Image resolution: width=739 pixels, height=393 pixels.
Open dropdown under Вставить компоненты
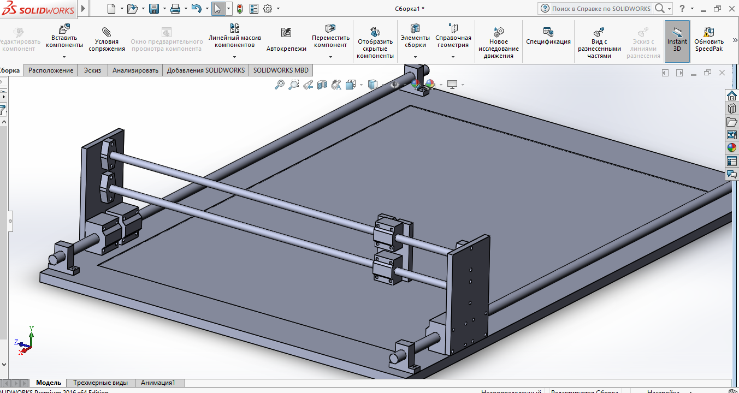pyautogui.click(x=64, y=57)
